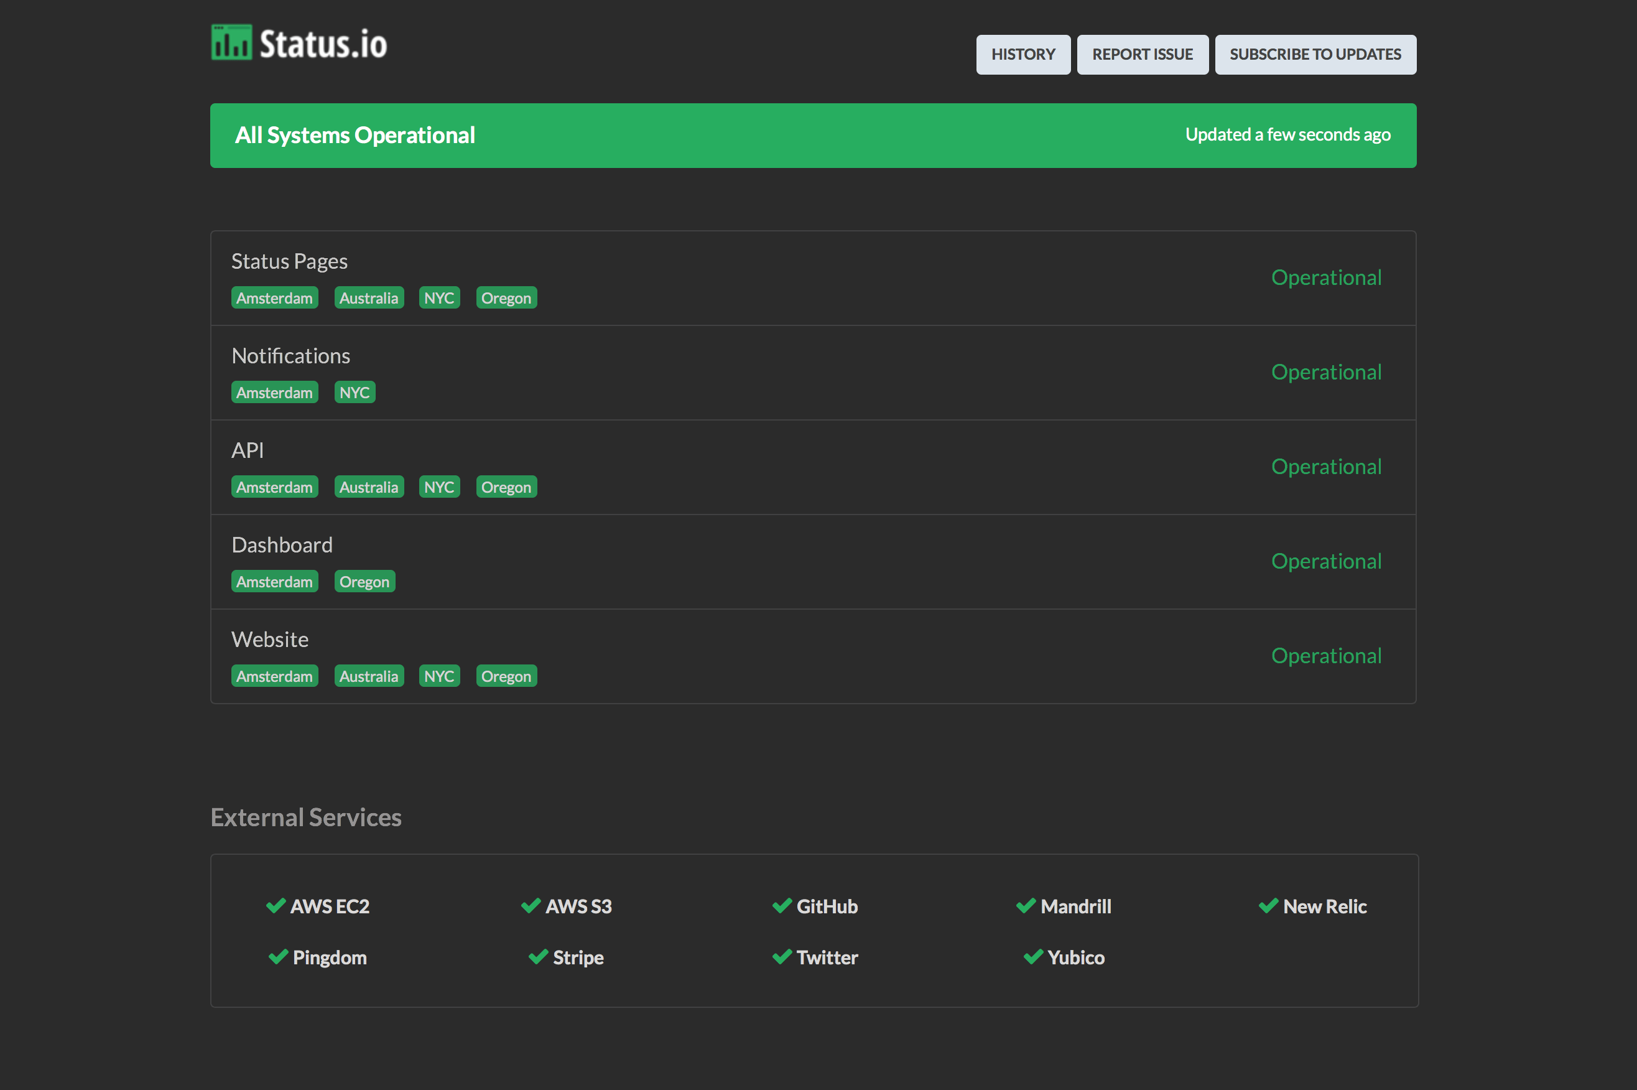Click the checkmark icon next to New Relic
The image size is (1637, 1090).
click(x=1269, y=906)
